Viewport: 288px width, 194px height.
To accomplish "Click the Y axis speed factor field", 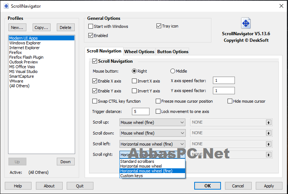I will coord(224,91).
